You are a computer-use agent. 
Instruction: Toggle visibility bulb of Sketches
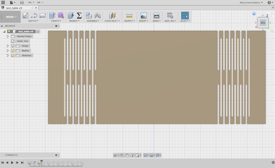[x=12, y=55]
